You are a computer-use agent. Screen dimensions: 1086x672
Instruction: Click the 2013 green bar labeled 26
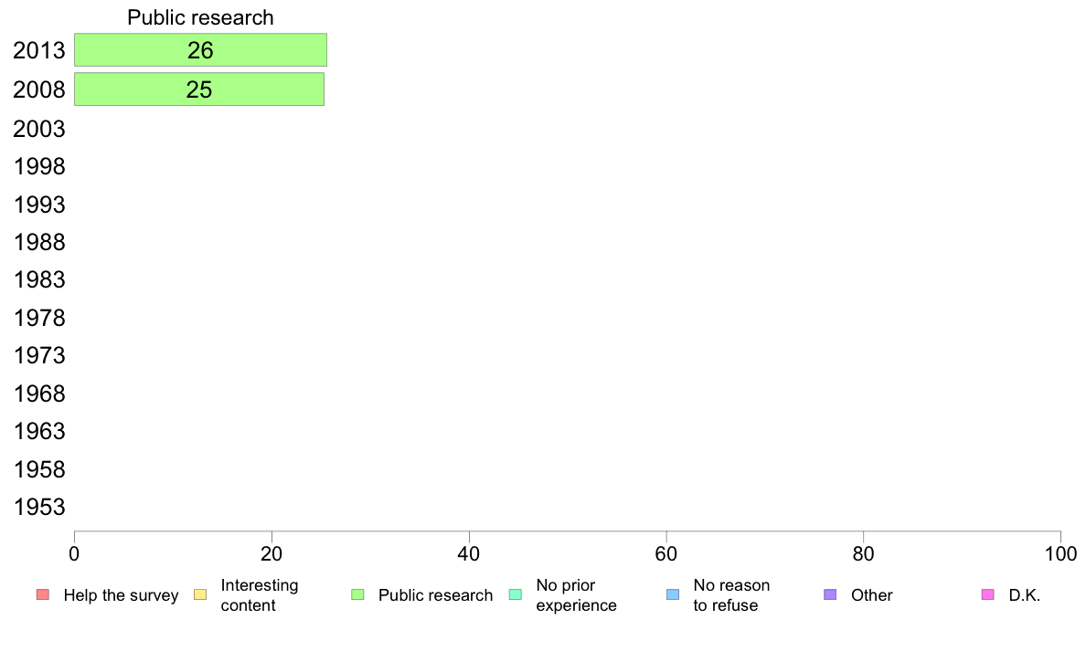point(200,50)
